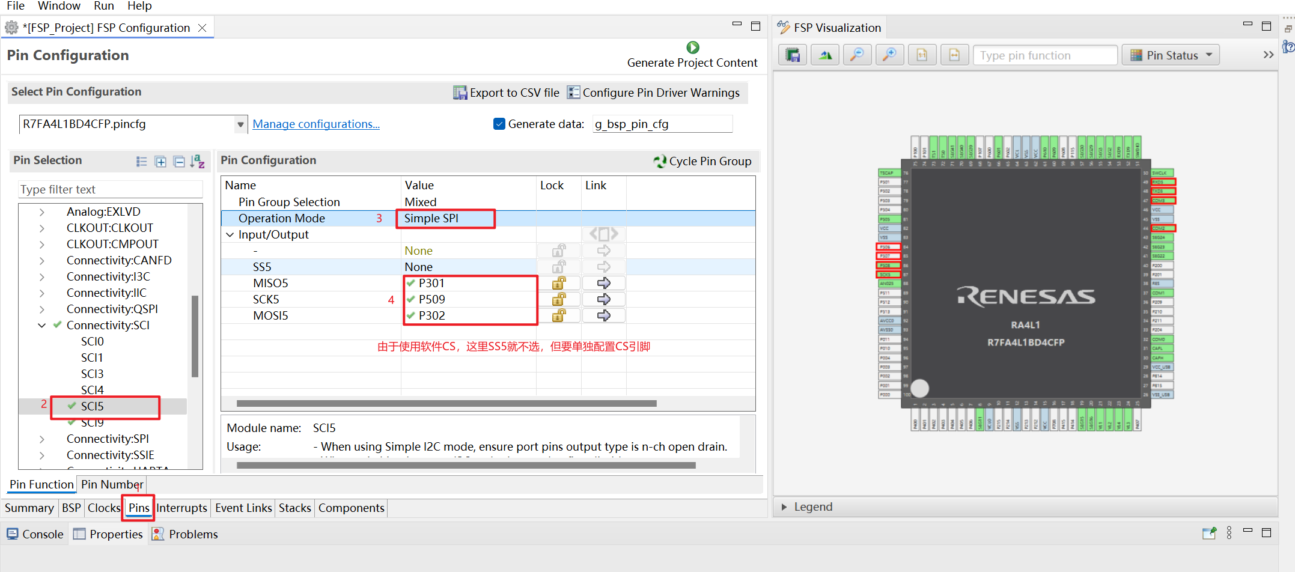Collapse the Input/Output group row
Image resolution: width=1295 pixels, height=572 pixels.
point(230,235)
